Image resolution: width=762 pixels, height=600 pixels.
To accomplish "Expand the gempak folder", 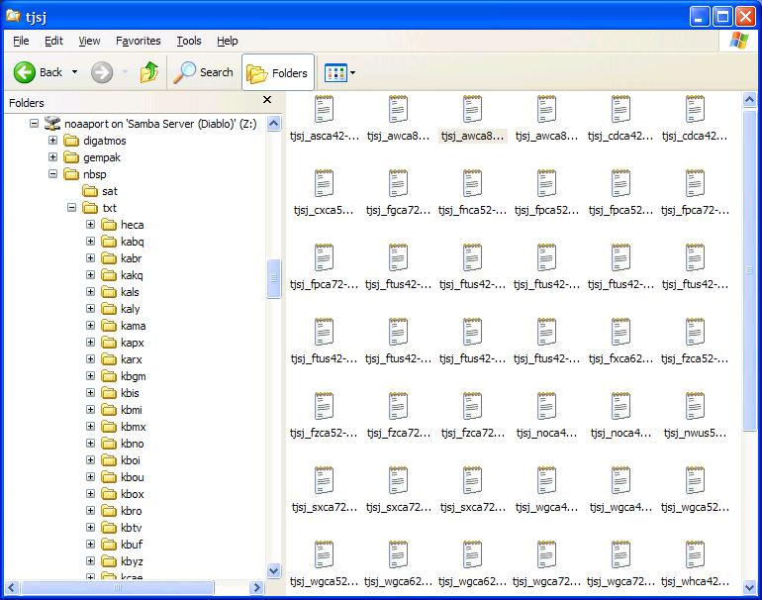I will coord(53,157).
